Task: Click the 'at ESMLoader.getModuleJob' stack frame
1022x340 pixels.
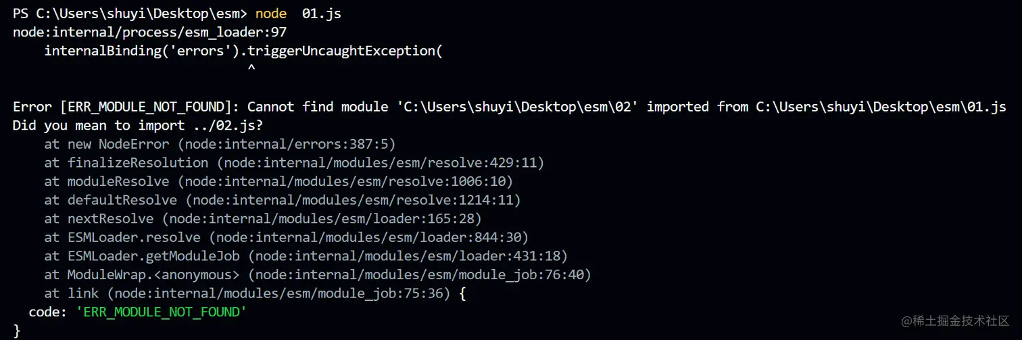Action: (306, 256)
